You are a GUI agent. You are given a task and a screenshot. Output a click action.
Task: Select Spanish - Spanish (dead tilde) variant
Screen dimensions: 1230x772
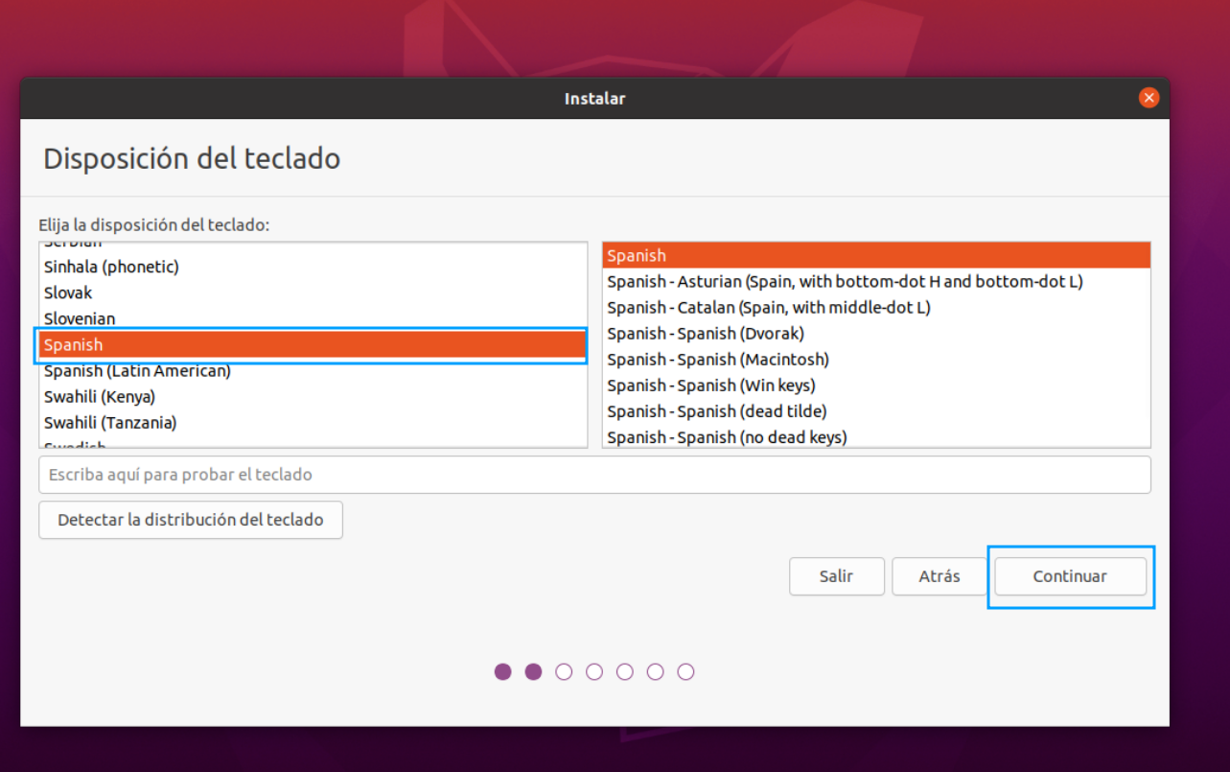click(x=876, y=410)
